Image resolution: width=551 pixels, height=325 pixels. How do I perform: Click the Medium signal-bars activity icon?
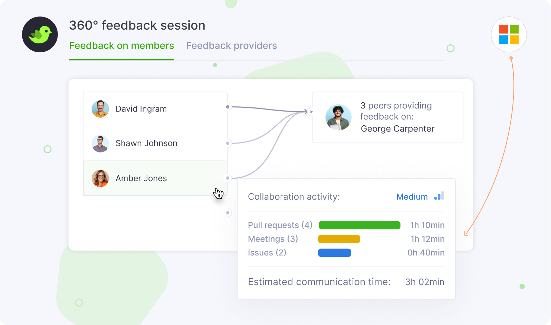click(439, 196)
